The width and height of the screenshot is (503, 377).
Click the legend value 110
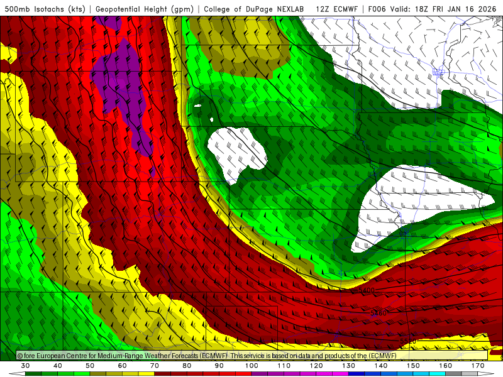[x=284, y=366]
